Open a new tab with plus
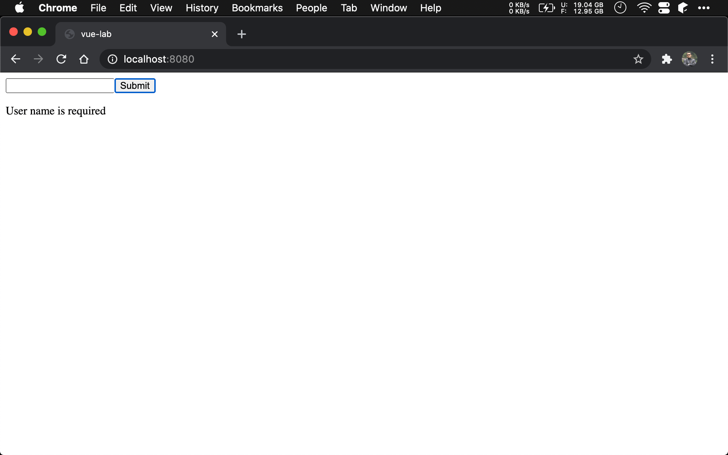Image resolution: width=728 pixels, height=455 pixels. tap(241, 34)
